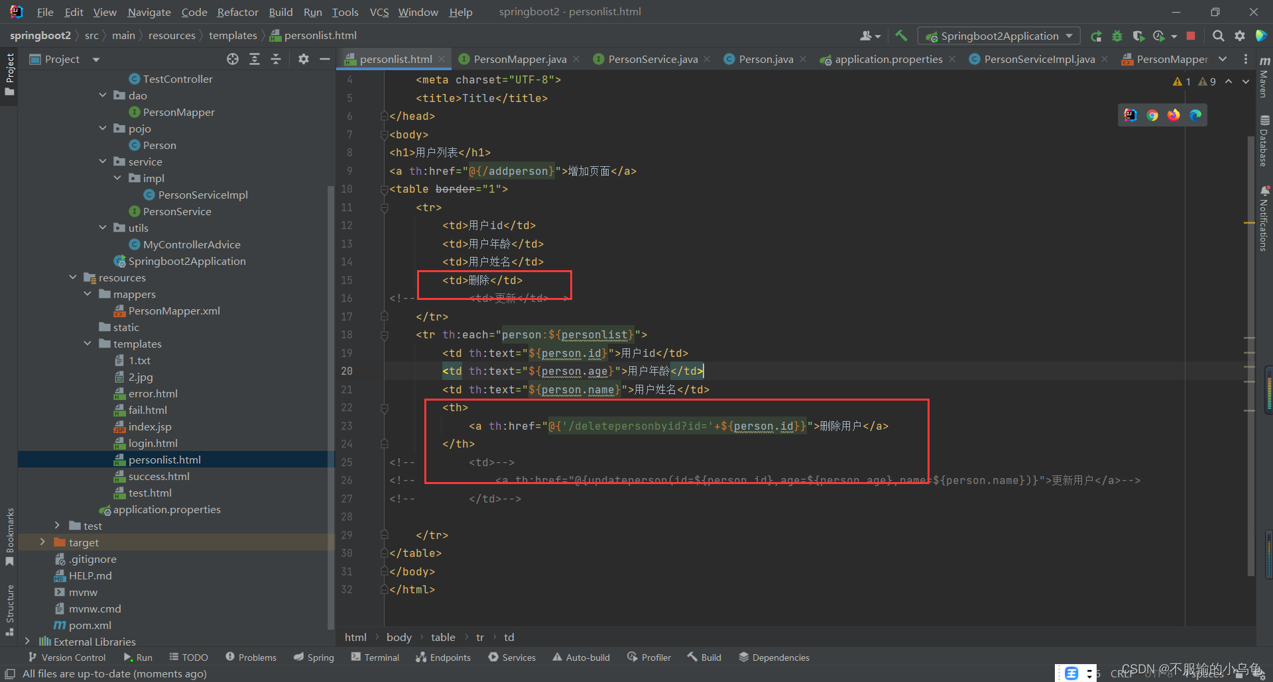Screen dimensions: 1273x682
Task: Open the Notifications tool window
Action: pyautogui.click(x=1264, y=219)
